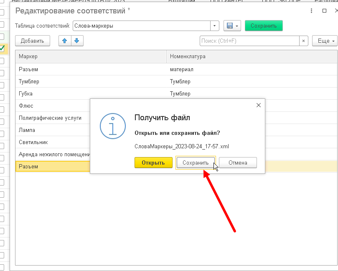This screenshot has width=338, height=271.
Task: Open the three-dot window menu icon
Action: pos(311,10)
